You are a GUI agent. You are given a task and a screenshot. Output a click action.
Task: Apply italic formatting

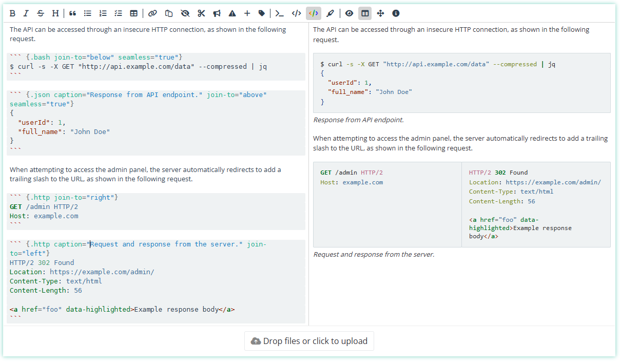pos(26,13)
